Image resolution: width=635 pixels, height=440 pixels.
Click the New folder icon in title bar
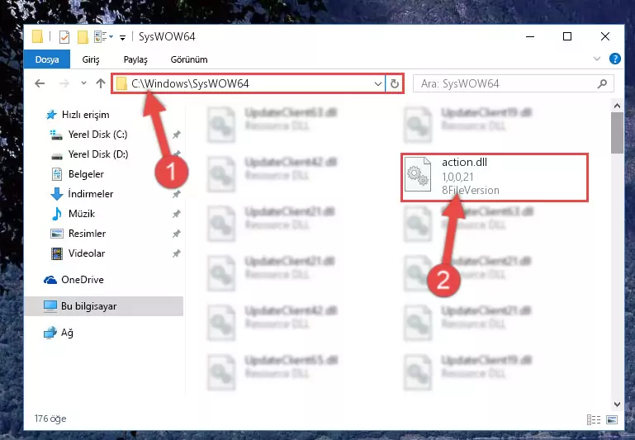(x=83, y=37)
